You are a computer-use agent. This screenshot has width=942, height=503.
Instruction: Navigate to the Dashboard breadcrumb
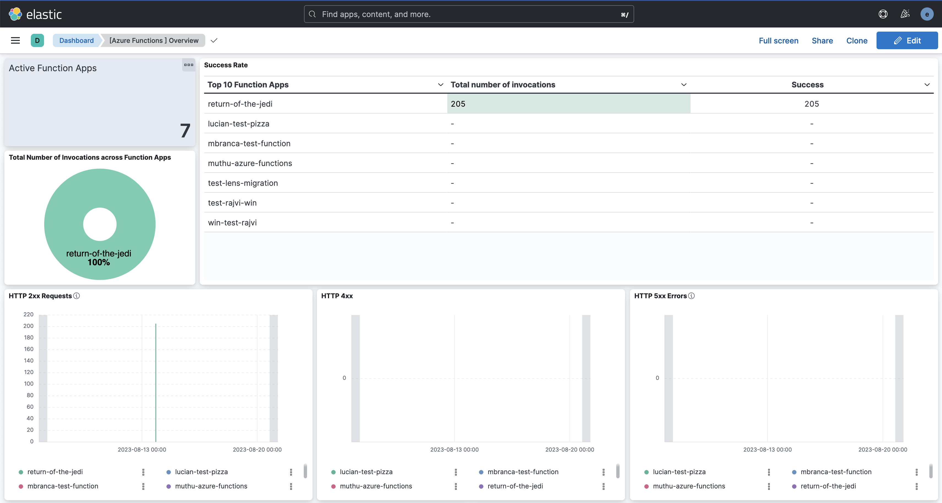click(76, 40)
